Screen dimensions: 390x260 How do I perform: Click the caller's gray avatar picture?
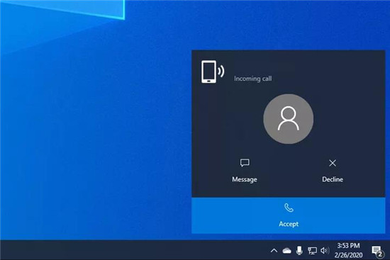coord(289,119)
